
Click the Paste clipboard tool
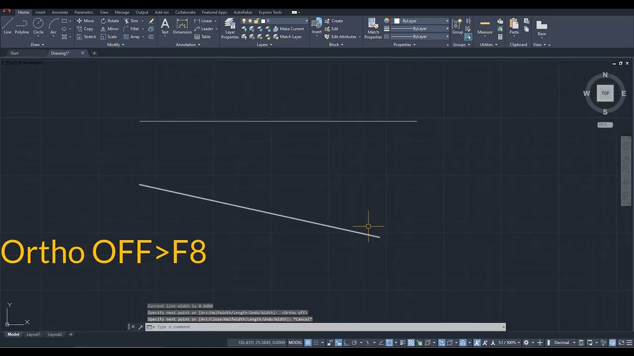pyautogui.click(x=514, y=26)
